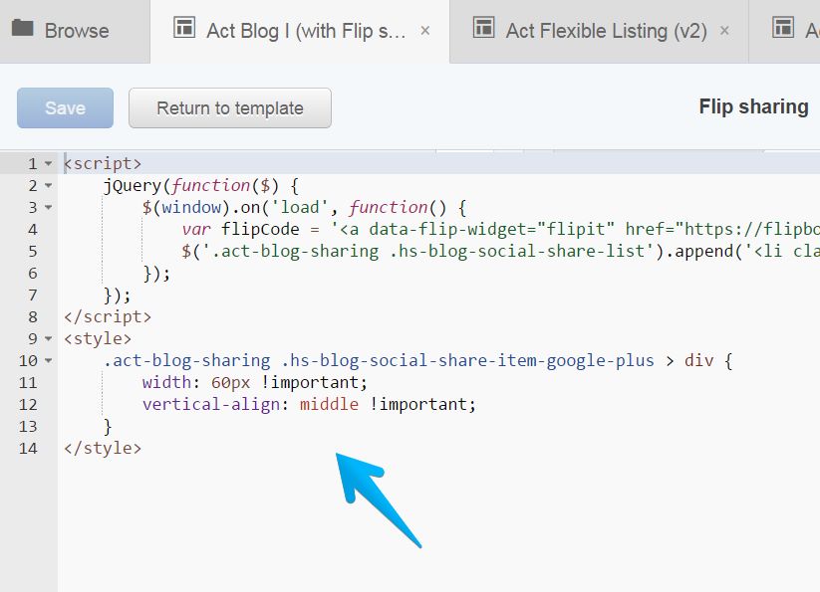Click the template icon on Act Blog I tab
Image resolution: width=820 pixels, height=592 pixels.
[184, 29]
